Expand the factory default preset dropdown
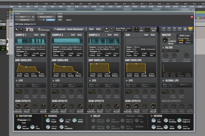Screen dimensions: 205x136 46,17
